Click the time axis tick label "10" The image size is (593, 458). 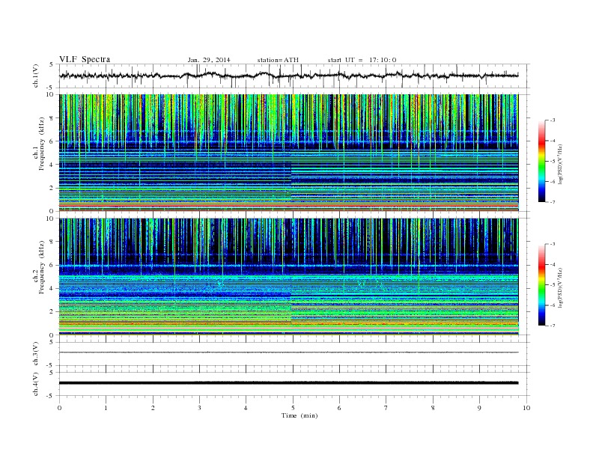point(526,408)
